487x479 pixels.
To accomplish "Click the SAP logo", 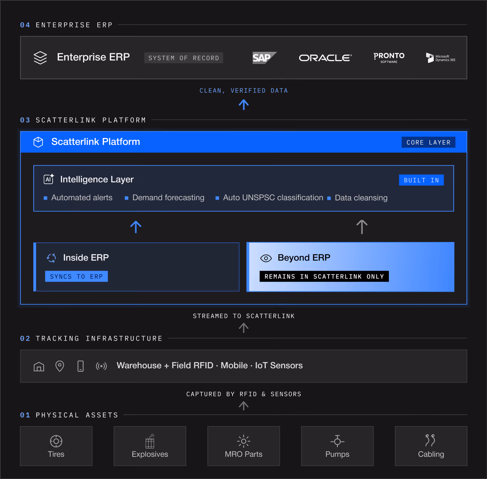I will click(264, 58).
